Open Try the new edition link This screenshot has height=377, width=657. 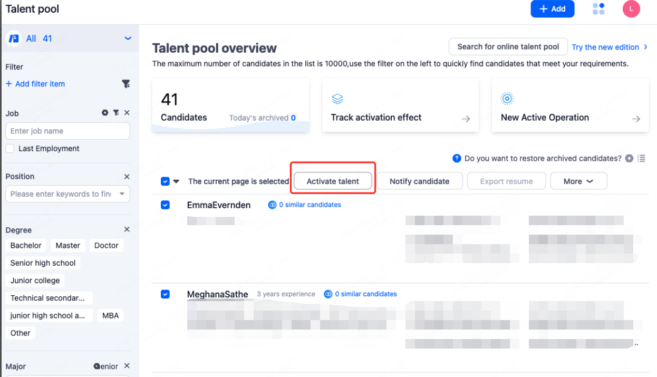coord(609,47)
